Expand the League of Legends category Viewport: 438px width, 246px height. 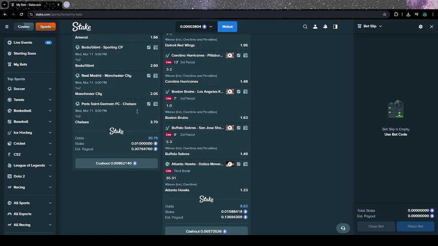50,165
